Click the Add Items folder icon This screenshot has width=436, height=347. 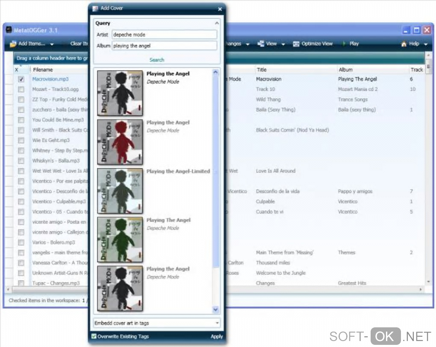coord(13,44)
